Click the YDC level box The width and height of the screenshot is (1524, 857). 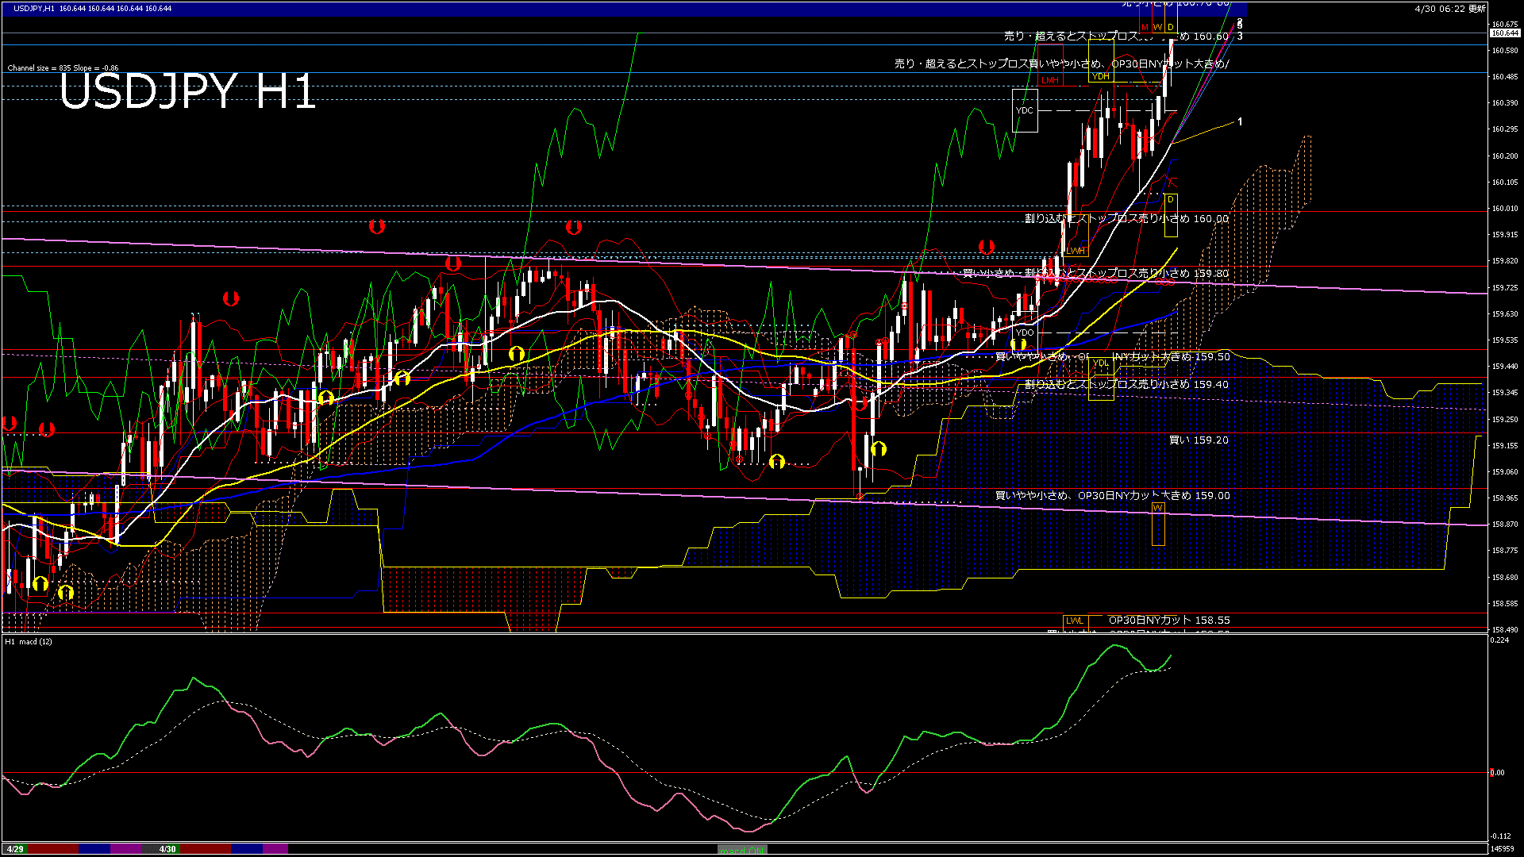(1025, 110)
